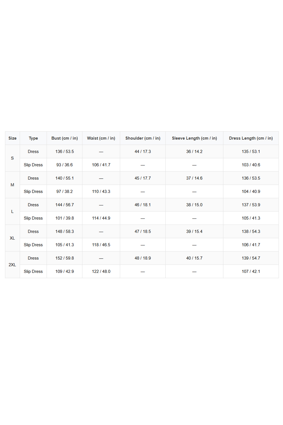Click the 110 / 43.3 waist cell
Viewport: 283px width, 425px height.
(x=101, y=191)
